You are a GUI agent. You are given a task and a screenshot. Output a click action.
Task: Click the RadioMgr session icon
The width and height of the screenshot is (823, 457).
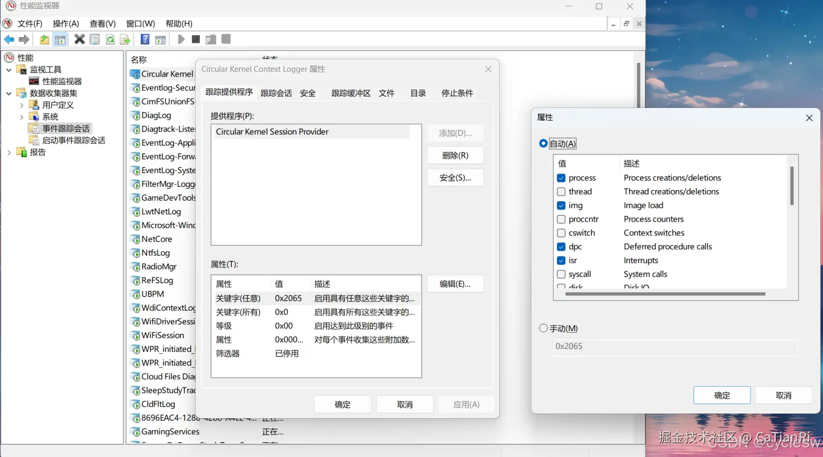pyautogui.click(x=135, y=267)
